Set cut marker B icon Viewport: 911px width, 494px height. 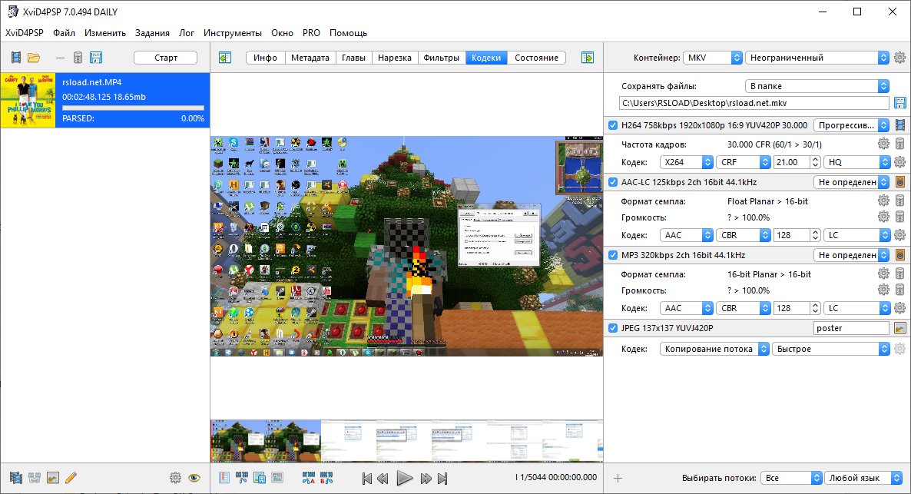coord(326,478)
